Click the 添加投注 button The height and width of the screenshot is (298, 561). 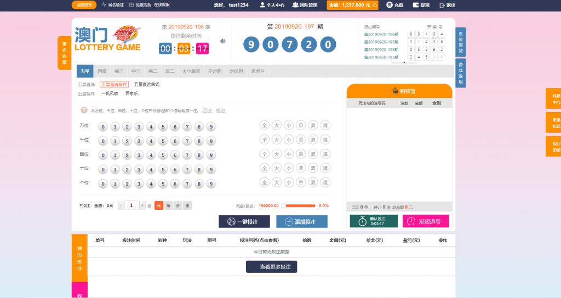(x=302, y=221)
